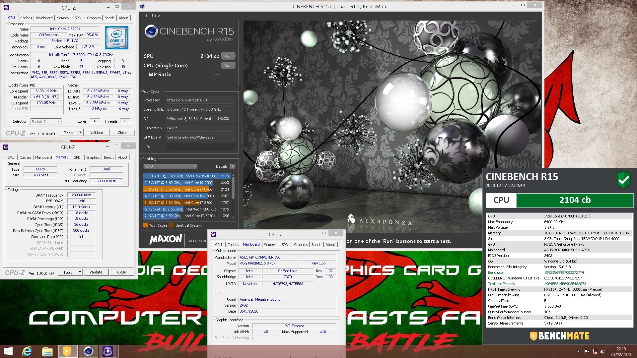Open network status tray icon
637x358 pixels.
[595, 352]
